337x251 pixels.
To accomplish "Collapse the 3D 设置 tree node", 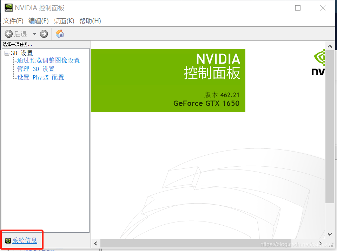I will [7, 53].
